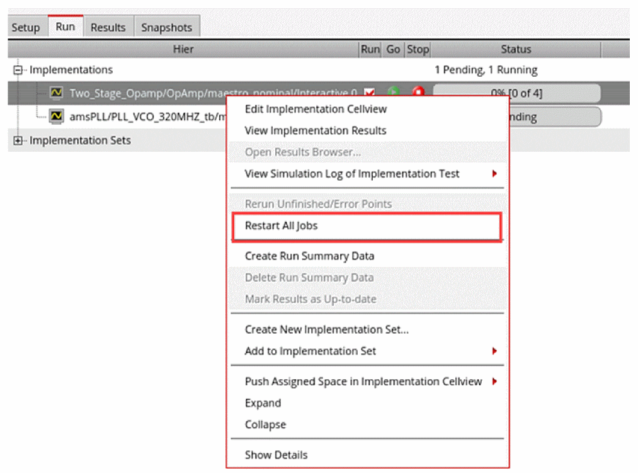
Task: Click red Stop button for Two_Stage_Opamp
Action: 418,92
